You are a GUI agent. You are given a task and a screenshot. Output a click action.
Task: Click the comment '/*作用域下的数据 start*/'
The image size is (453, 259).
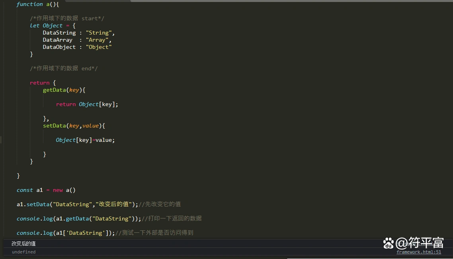point(66,18)
